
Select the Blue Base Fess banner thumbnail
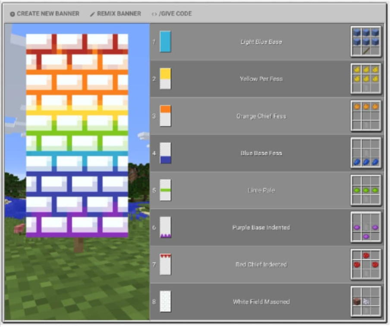[165, 153]
